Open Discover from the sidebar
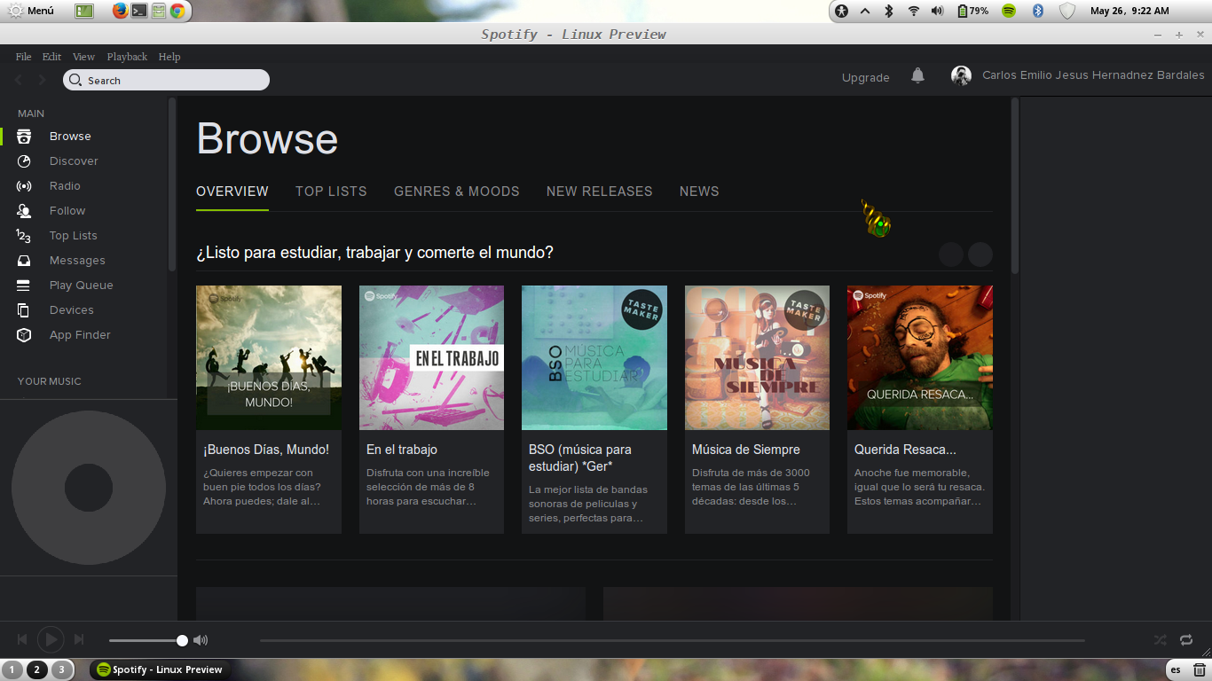This screenshot has width=1212, height=681. tap(74, 160)
